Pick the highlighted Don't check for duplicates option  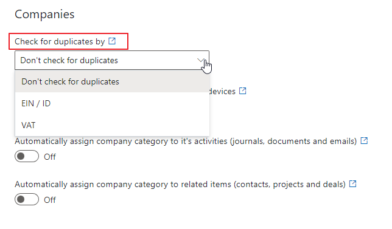pyautogui.click(x=112, y=81)
